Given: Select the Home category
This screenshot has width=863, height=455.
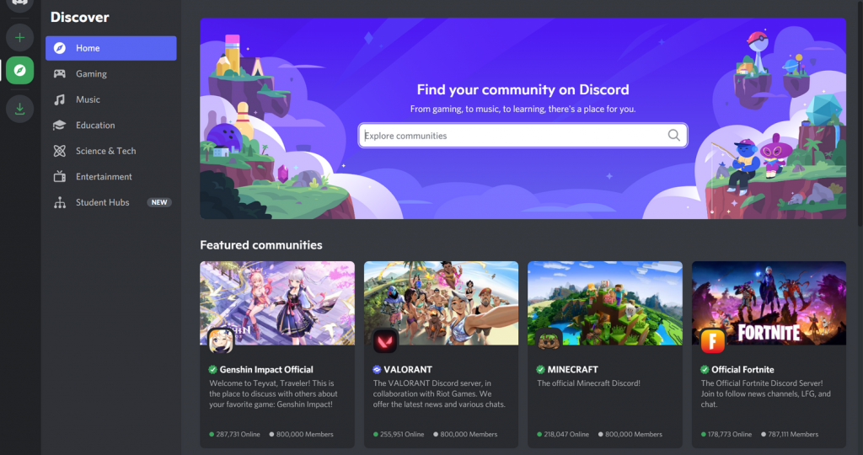Looking at the screenshot, I should click(x=111, y=48).
